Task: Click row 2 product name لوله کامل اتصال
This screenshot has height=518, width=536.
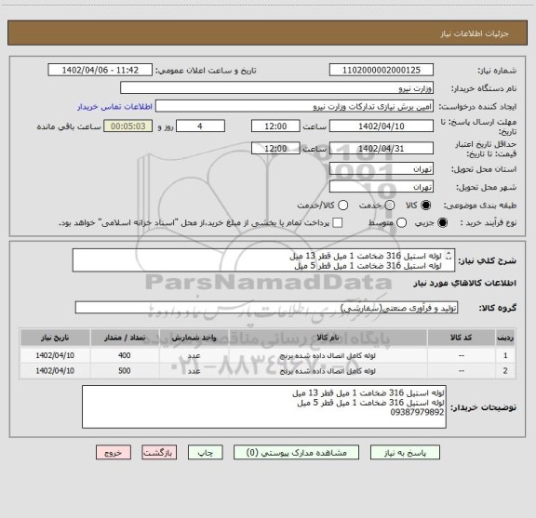Action: point(328,371)
